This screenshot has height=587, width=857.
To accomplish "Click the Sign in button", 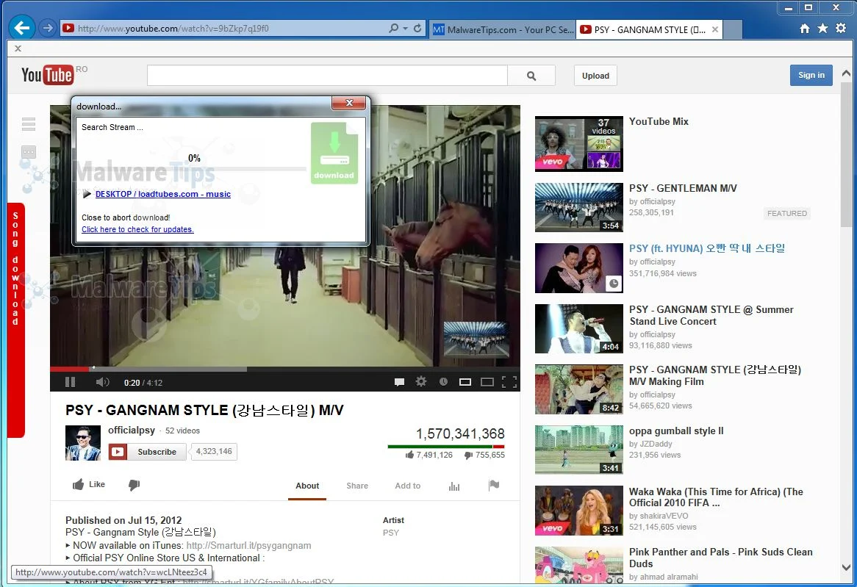I will (811, 75).
